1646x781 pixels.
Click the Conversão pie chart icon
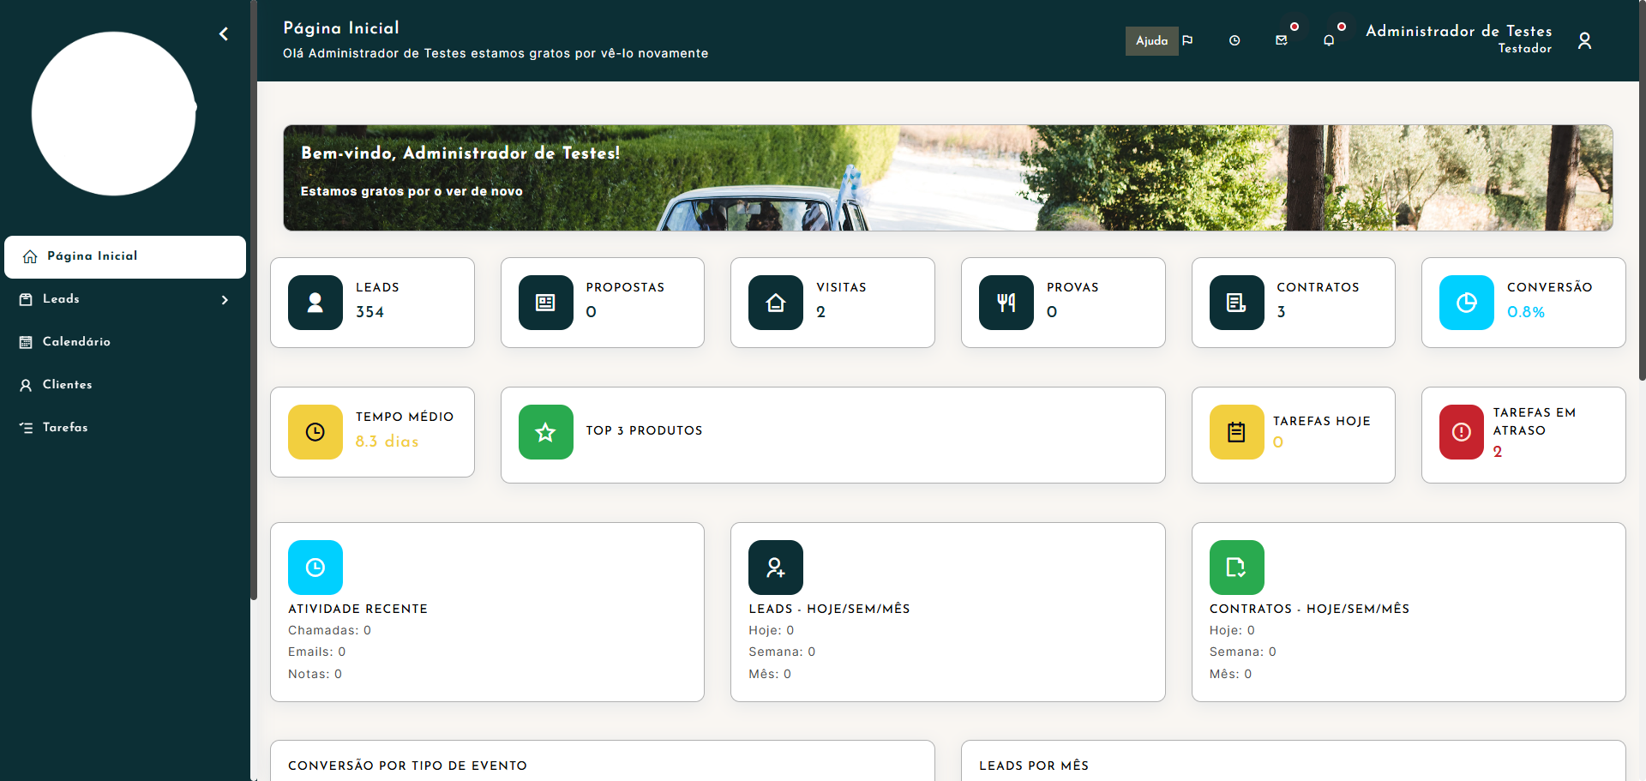pyautogui.click(x=1466, y=303)
